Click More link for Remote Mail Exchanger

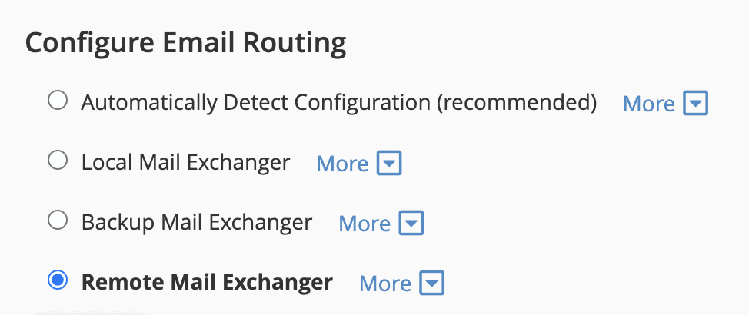385,283
